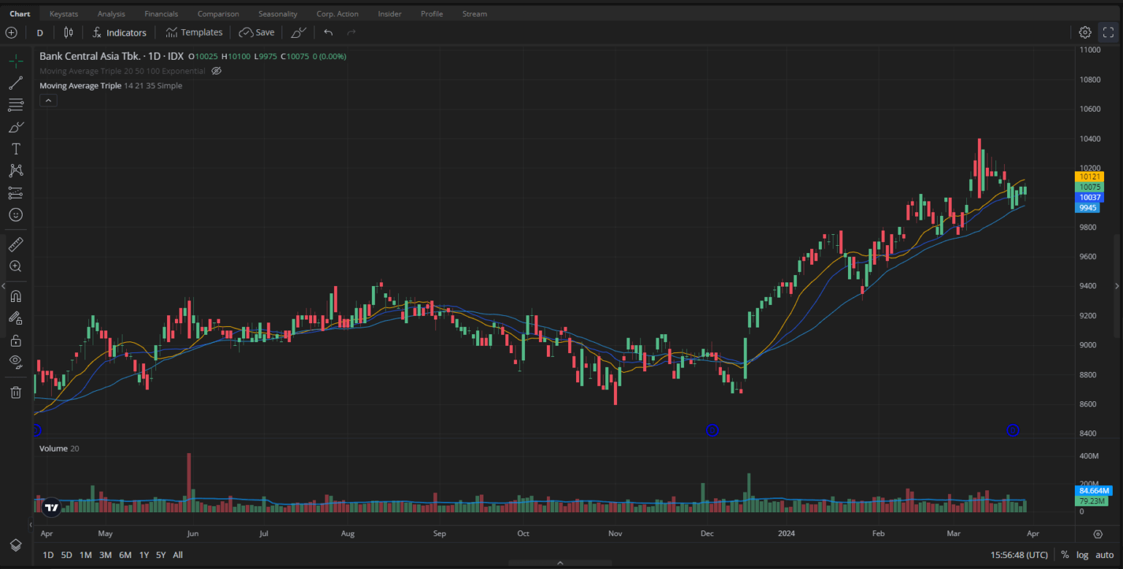Expand the bottom panel chevron
This screenshot has width=1123, height=569.
[x=560, y=563]
